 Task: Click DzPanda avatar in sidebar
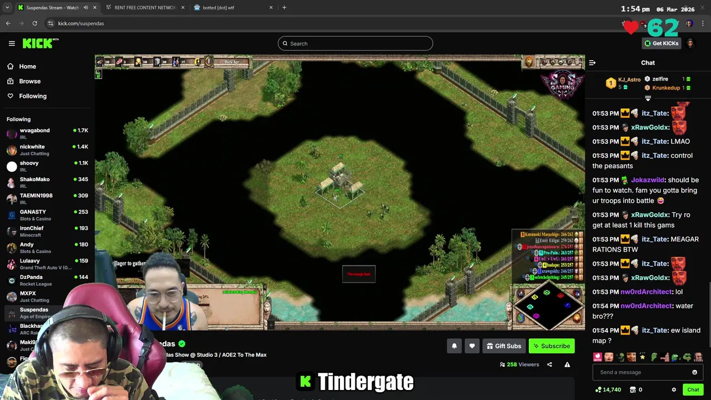point(12,280)
